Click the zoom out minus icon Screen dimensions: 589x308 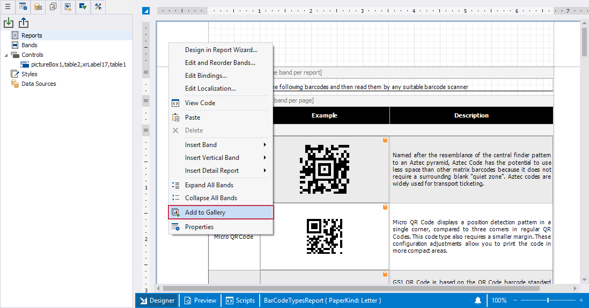pyautogui.click(x=514, y=300)
